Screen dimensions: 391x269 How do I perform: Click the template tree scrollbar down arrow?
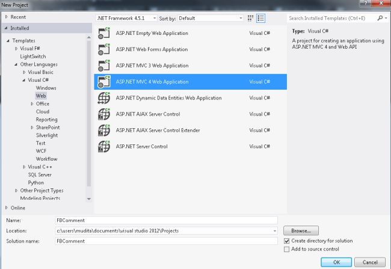89,199
